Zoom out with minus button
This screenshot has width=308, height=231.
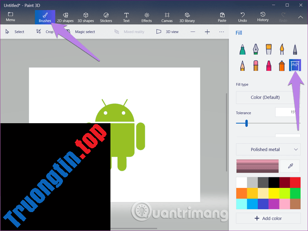pyautogui.click(x=193, y=32)
